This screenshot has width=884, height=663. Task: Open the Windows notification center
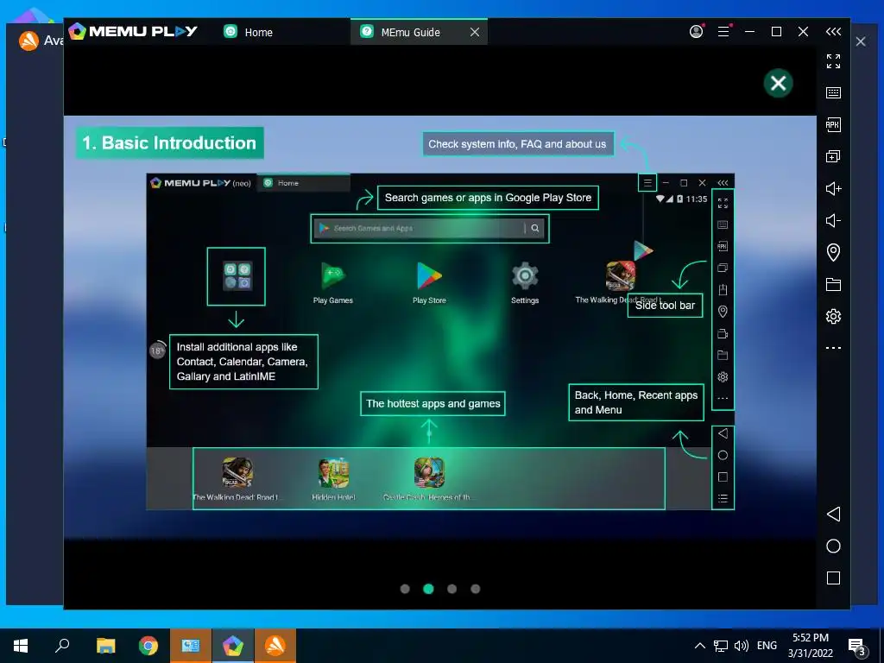pos(857,647)
